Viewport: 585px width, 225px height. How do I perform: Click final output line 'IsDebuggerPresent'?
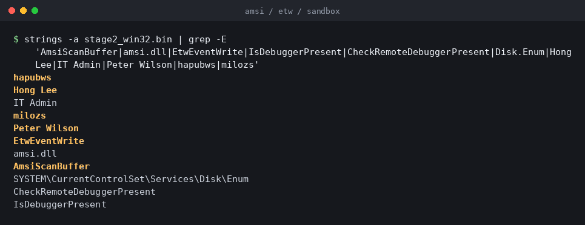[59, 204]
